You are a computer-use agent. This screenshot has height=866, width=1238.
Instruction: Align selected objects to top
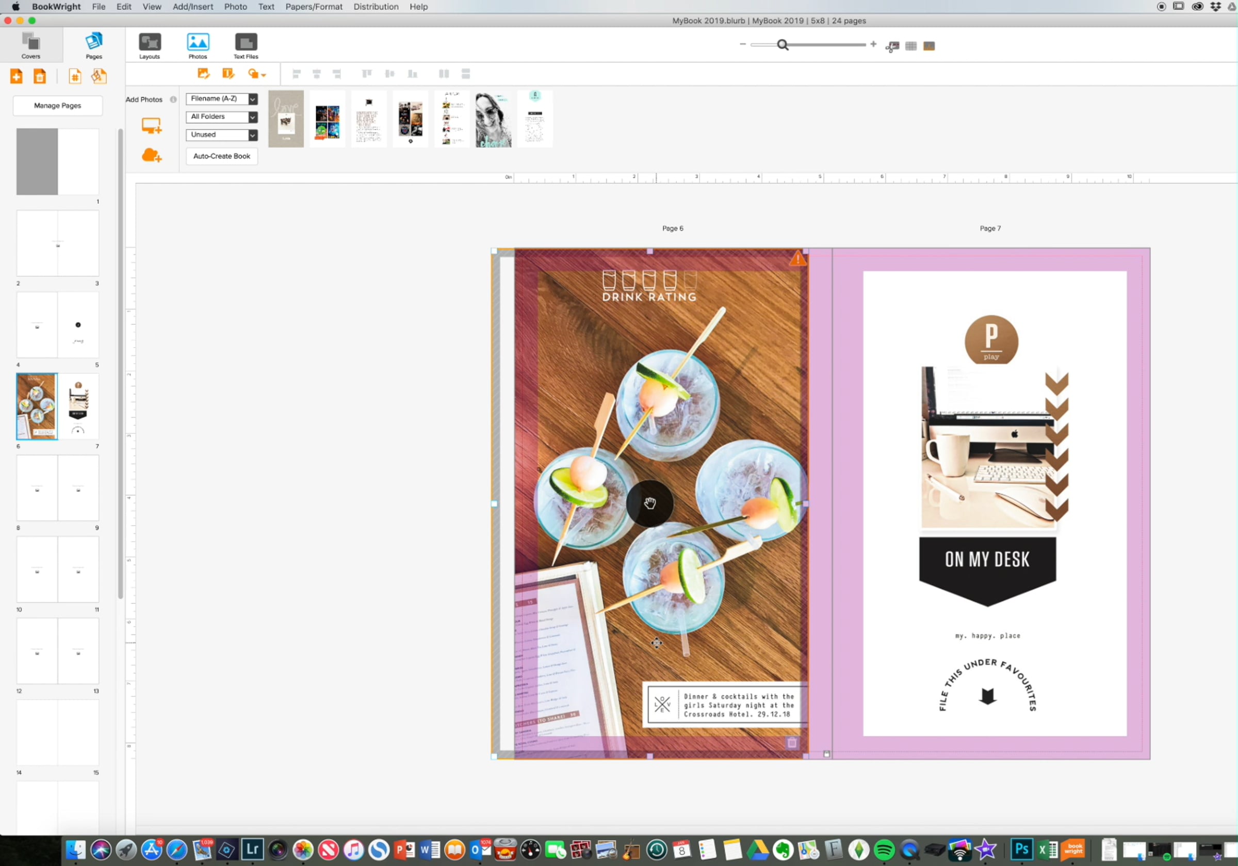point(367,74)
